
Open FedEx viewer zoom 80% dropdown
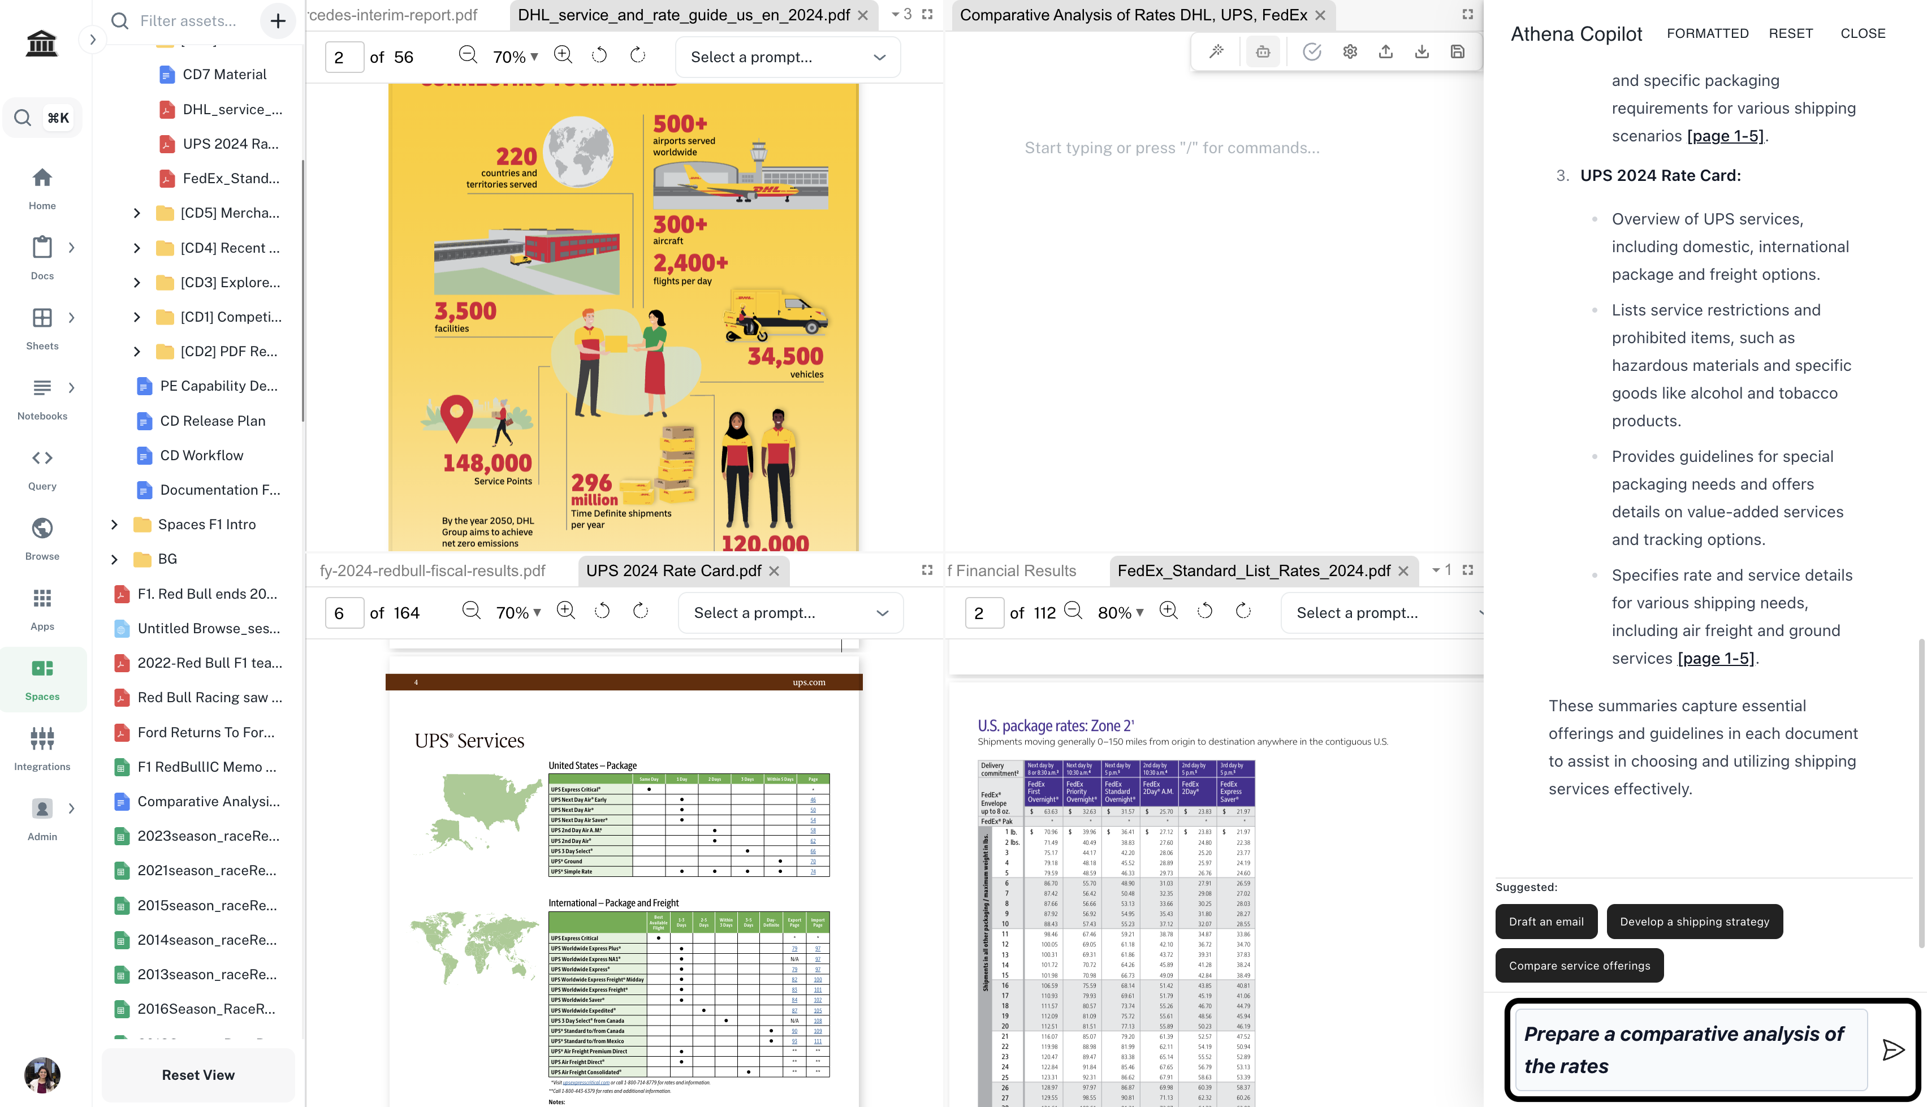click(1121, 612)
